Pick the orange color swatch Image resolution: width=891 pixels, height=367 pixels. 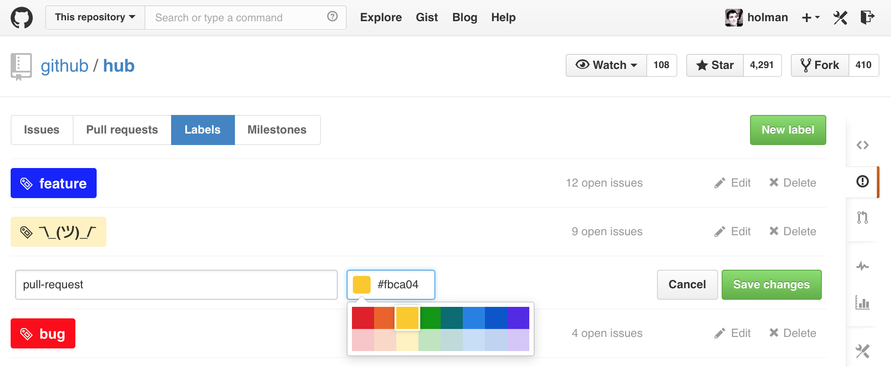coord(385,318)
